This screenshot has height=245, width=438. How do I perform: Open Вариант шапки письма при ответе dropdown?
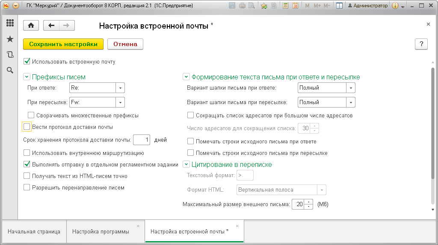[x=351, y=88]
